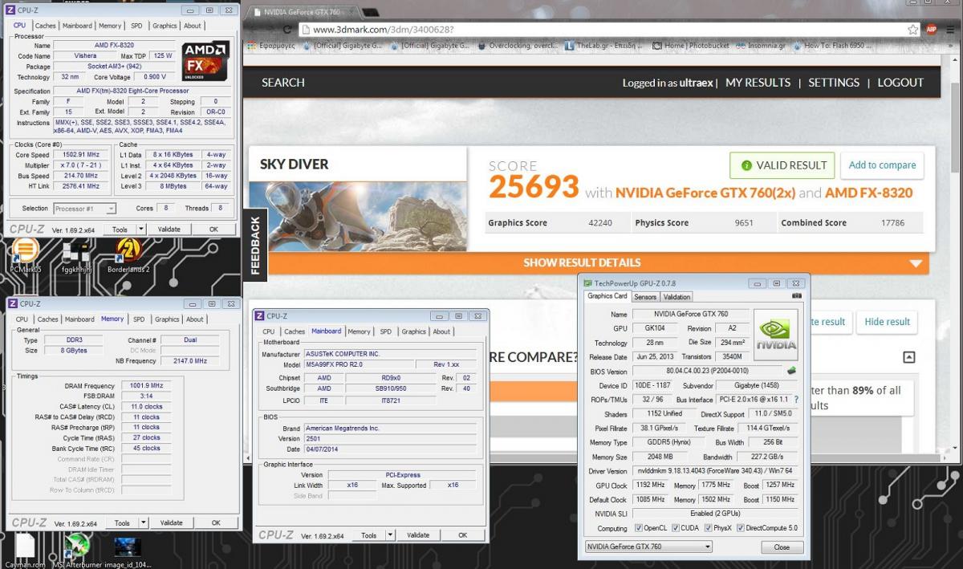Click the GPU-Z BIOS save chip icon
The width and height of the screenshot is (963, 569).
coord(791,371)
